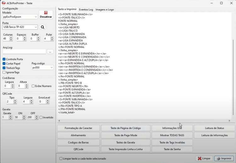Click the Arq.Log file path field
Screen dimensions: 236x163
pyautogui.click(x=24, y=52)
